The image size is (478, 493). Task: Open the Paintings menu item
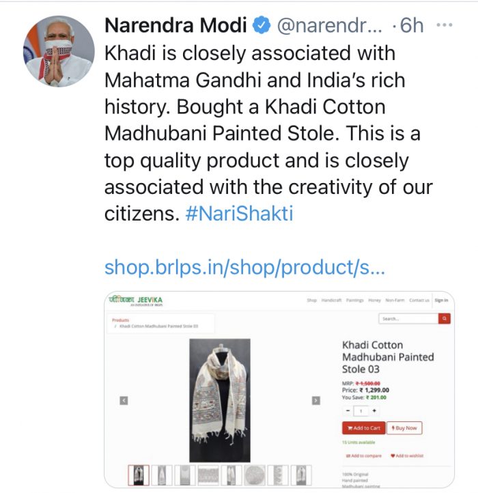coord(355,300)
